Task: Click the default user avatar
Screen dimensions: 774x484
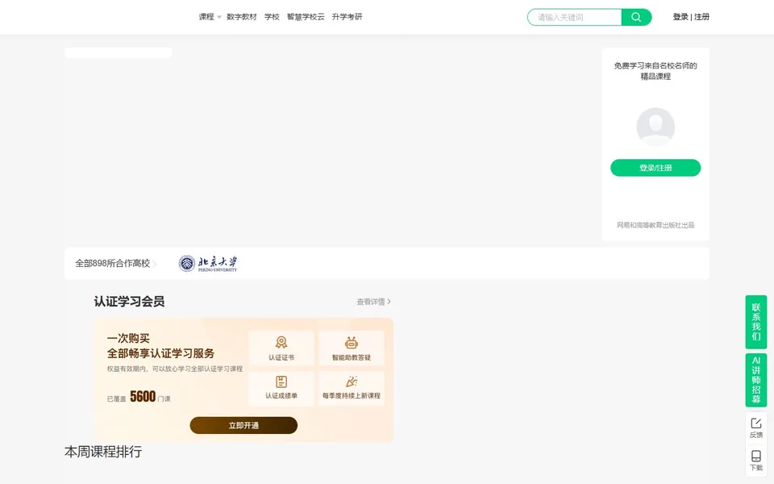Action: pyautogui.click(x=655, y=127)
